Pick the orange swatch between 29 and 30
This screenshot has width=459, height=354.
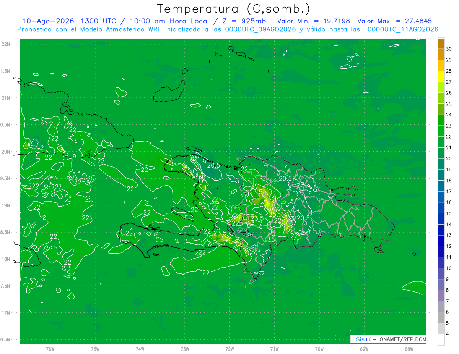pos(441,55)
